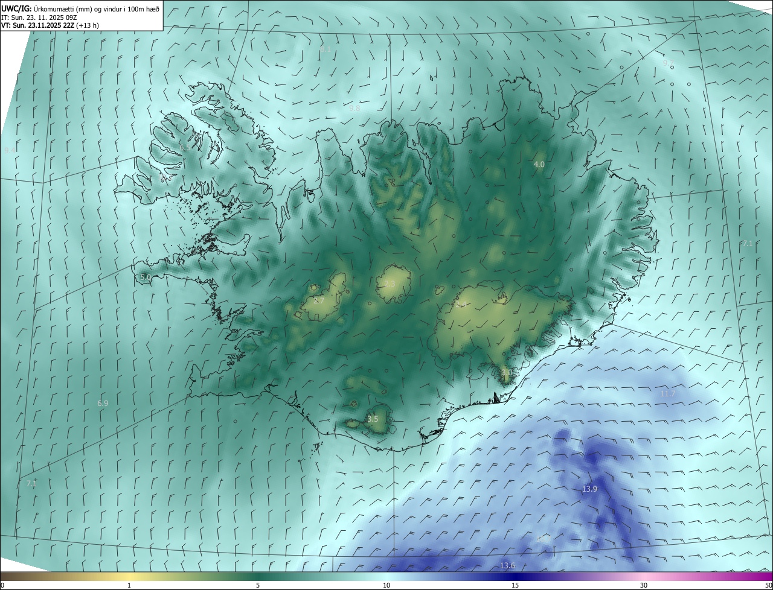Click the 2.7 value on Langjökull glacier
The height and width of the screenshot is (590, 773).
tap(319, 300)
